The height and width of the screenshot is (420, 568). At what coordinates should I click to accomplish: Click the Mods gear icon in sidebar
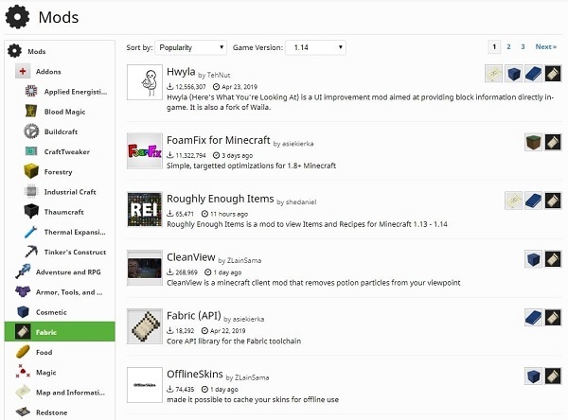[x=14, y=51]
